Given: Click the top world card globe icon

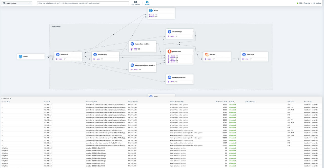Looking at the screenshot, I should pyautogui.click(x=151, y=10).
